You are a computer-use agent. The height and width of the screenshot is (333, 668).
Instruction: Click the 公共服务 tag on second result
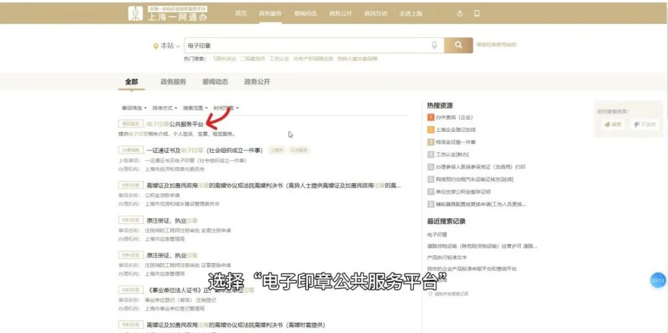point(299,150)
